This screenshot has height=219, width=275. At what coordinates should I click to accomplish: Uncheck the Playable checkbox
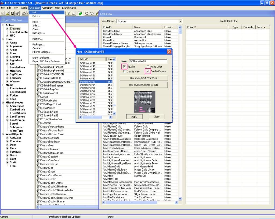(x=124, y=67)
